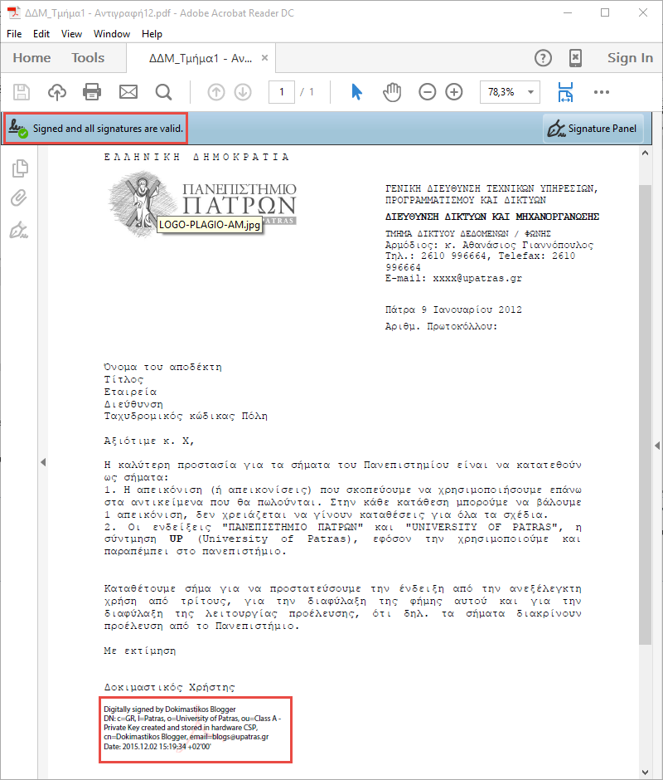Activate the Hand pan tool

(x=392, y=92)
